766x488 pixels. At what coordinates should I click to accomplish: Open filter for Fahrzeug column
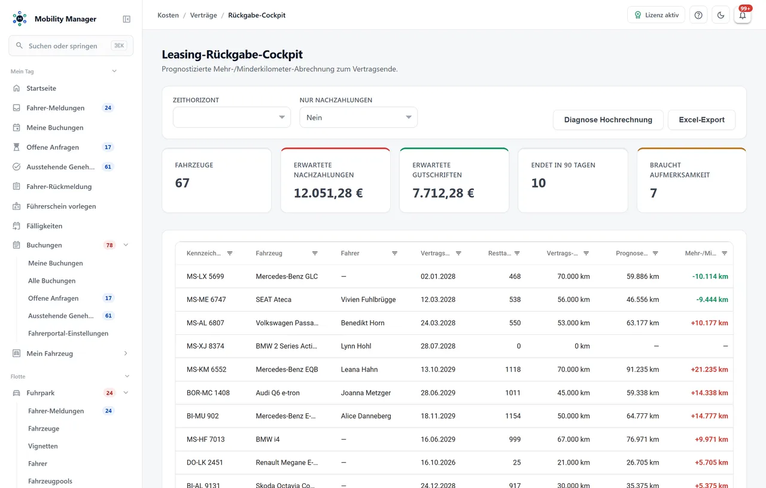(x=315, y=254)
